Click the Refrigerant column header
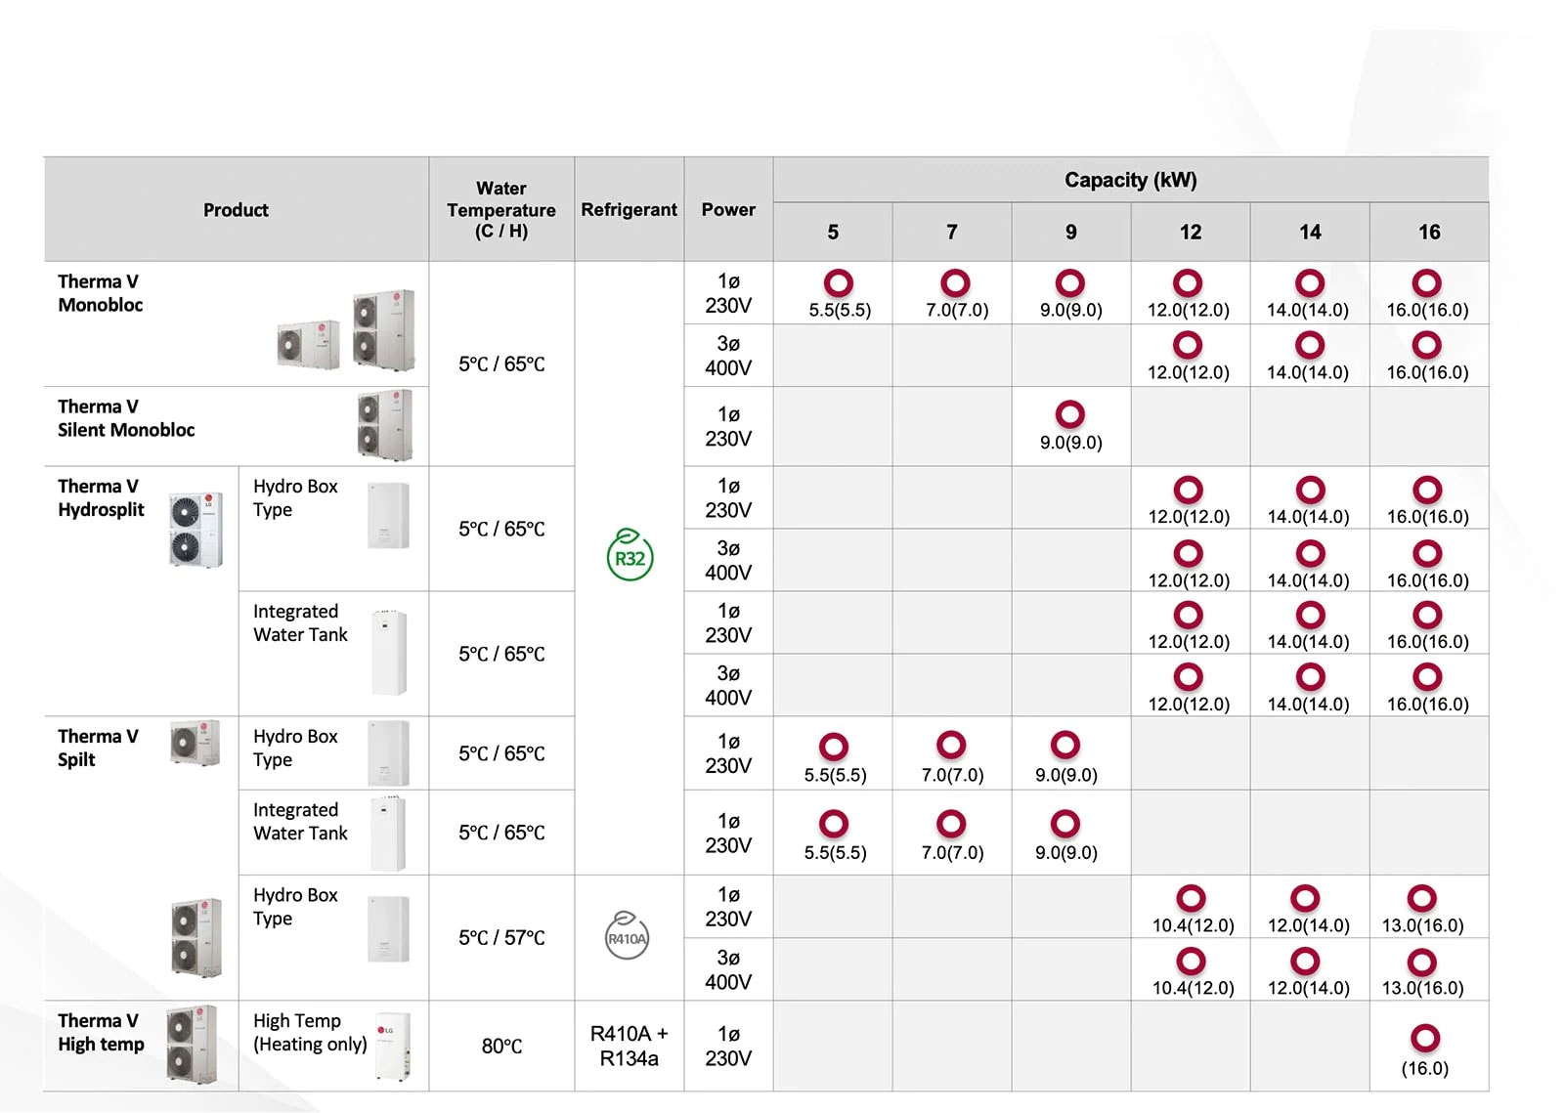This screenshot has width=1564, height=1113. pyautogui.click(x=629, y=210)
